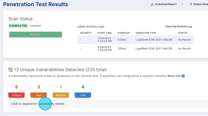Select the orange High severity card
Viewport: 208px width, 116px height.
[39, 90]
